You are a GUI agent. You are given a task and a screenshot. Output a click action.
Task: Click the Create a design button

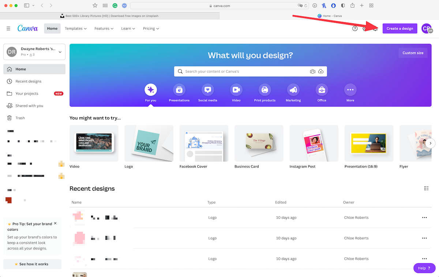coord(400,28)
